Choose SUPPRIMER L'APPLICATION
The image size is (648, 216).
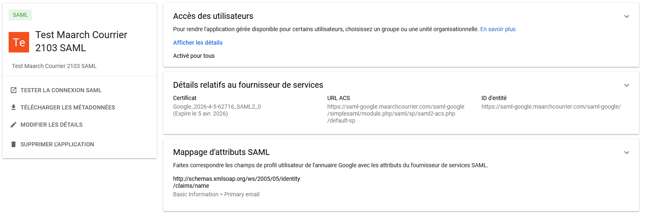tap(57, 144)
